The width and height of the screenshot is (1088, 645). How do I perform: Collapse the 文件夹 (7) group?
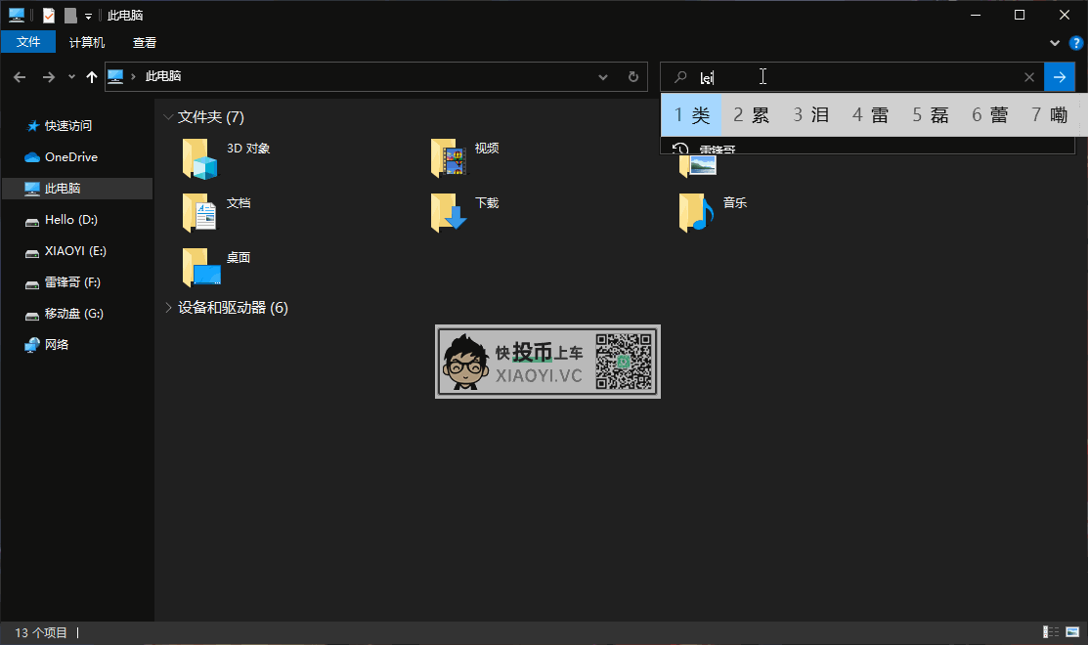pos(168,117)
